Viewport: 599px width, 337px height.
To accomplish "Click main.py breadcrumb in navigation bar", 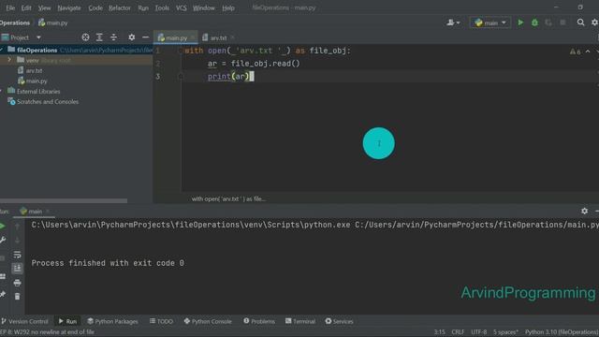I will coord(52,22).
